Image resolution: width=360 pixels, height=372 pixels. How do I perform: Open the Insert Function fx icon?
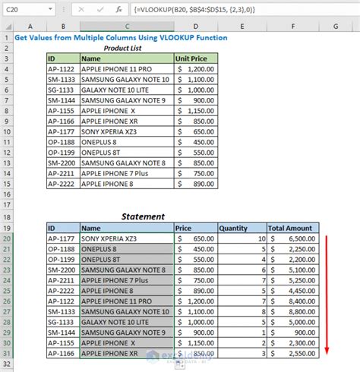pos(118,10)
